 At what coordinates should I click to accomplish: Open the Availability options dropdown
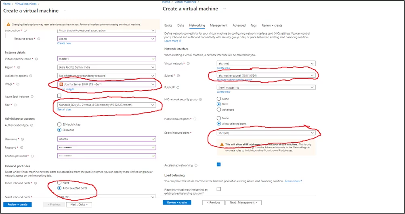click(x=107, y=76)
